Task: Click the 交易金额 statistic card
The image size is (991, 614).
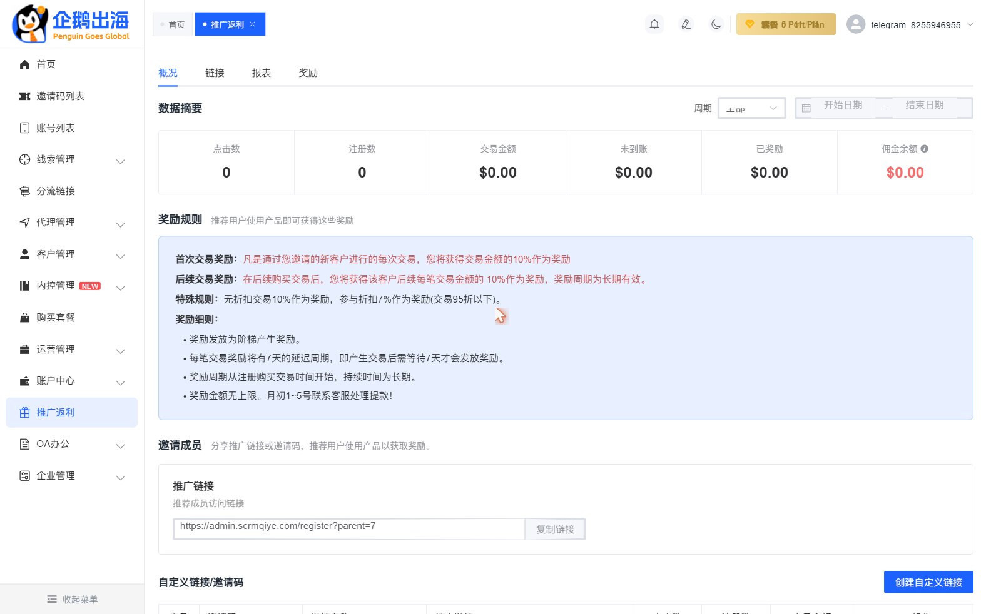Action: pyautogui.click(x=498, y=162)
